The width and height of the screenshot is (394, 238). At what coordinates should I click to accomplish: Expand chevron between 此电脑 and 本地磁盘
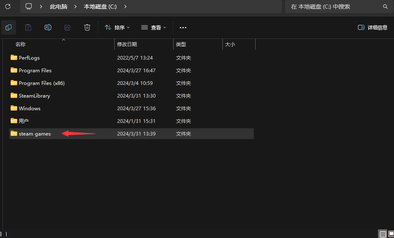tap(75, 7)
